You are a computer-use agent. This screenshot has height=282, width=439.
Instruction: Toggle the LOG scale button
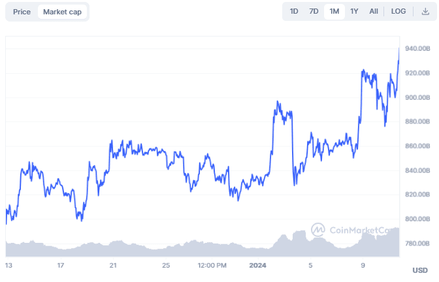coord(398,11)
